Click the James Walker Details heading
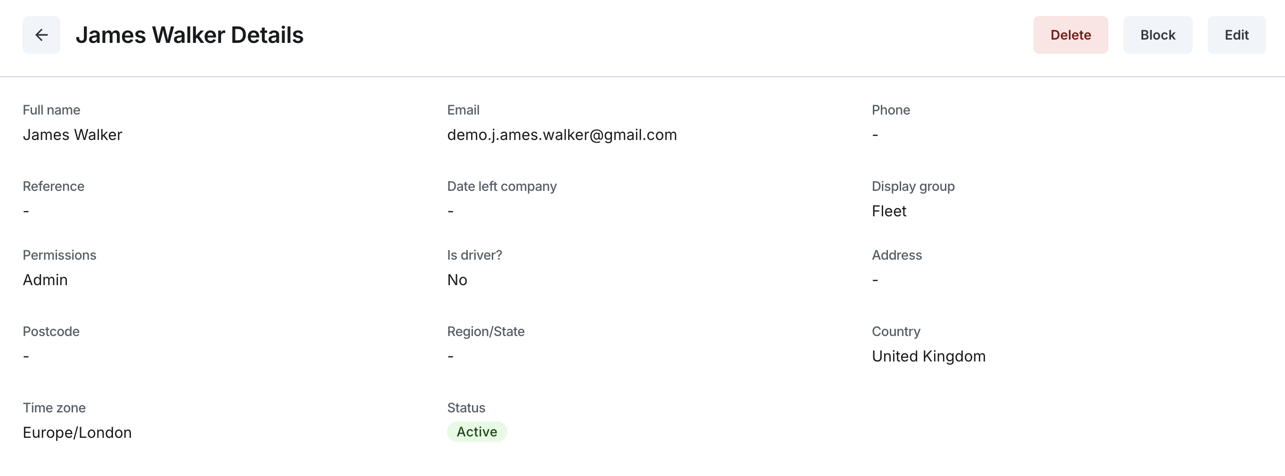The width and height of the screenshot is (1285, 476). pyautogui.click(x=189, y=35)
